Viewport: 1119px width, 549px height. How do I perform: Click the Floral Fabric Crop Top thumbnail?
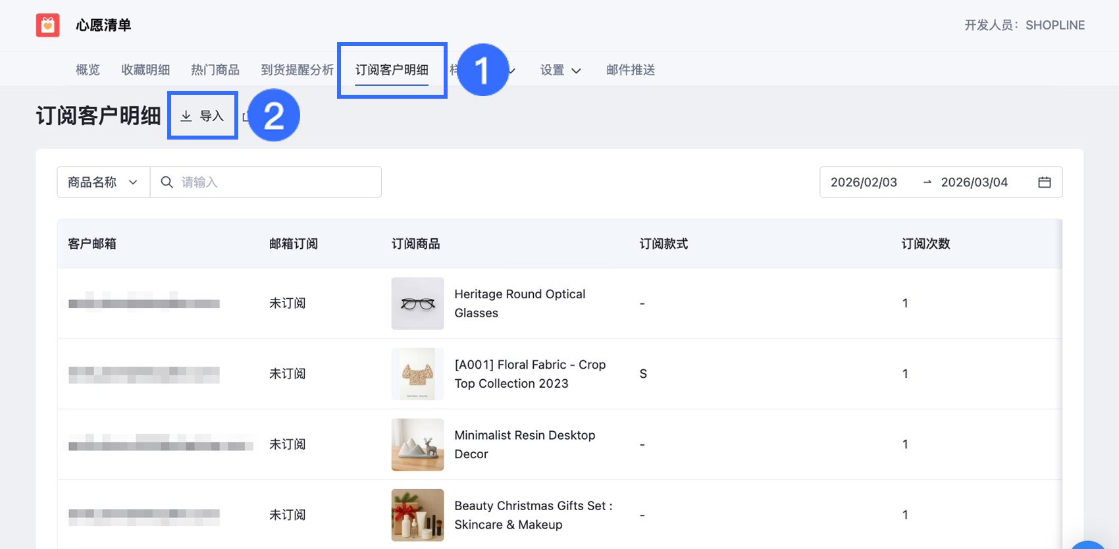coord(417,374)
